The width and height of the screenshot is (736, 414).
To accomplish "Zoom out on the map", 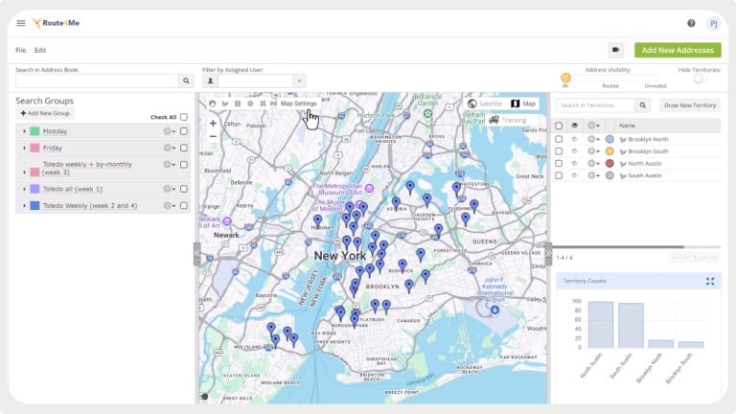I will (x=213, y=137).
